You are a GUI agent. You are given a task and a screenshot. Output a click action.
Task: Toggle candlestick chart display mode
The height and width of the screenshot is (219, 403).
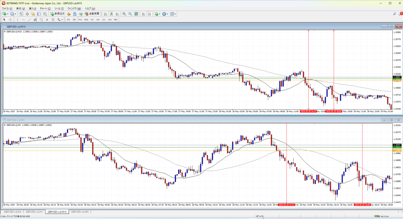coord(111,14)
